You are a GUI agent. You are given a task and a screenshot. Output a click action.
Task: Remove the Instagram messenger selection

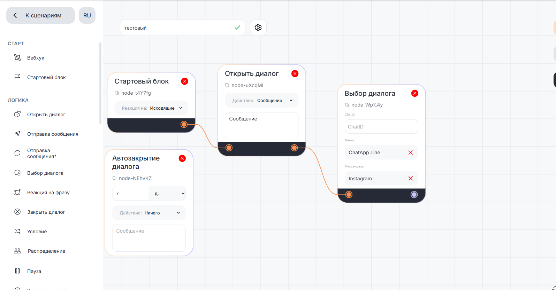click(x=410, y=179)
